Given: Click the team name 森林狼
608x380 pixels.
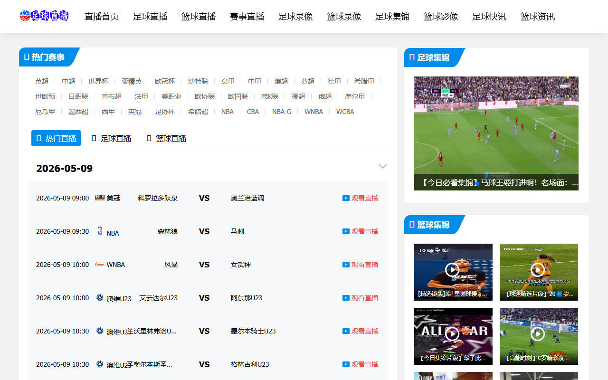Looking at the screenshot, I should 168,231.
